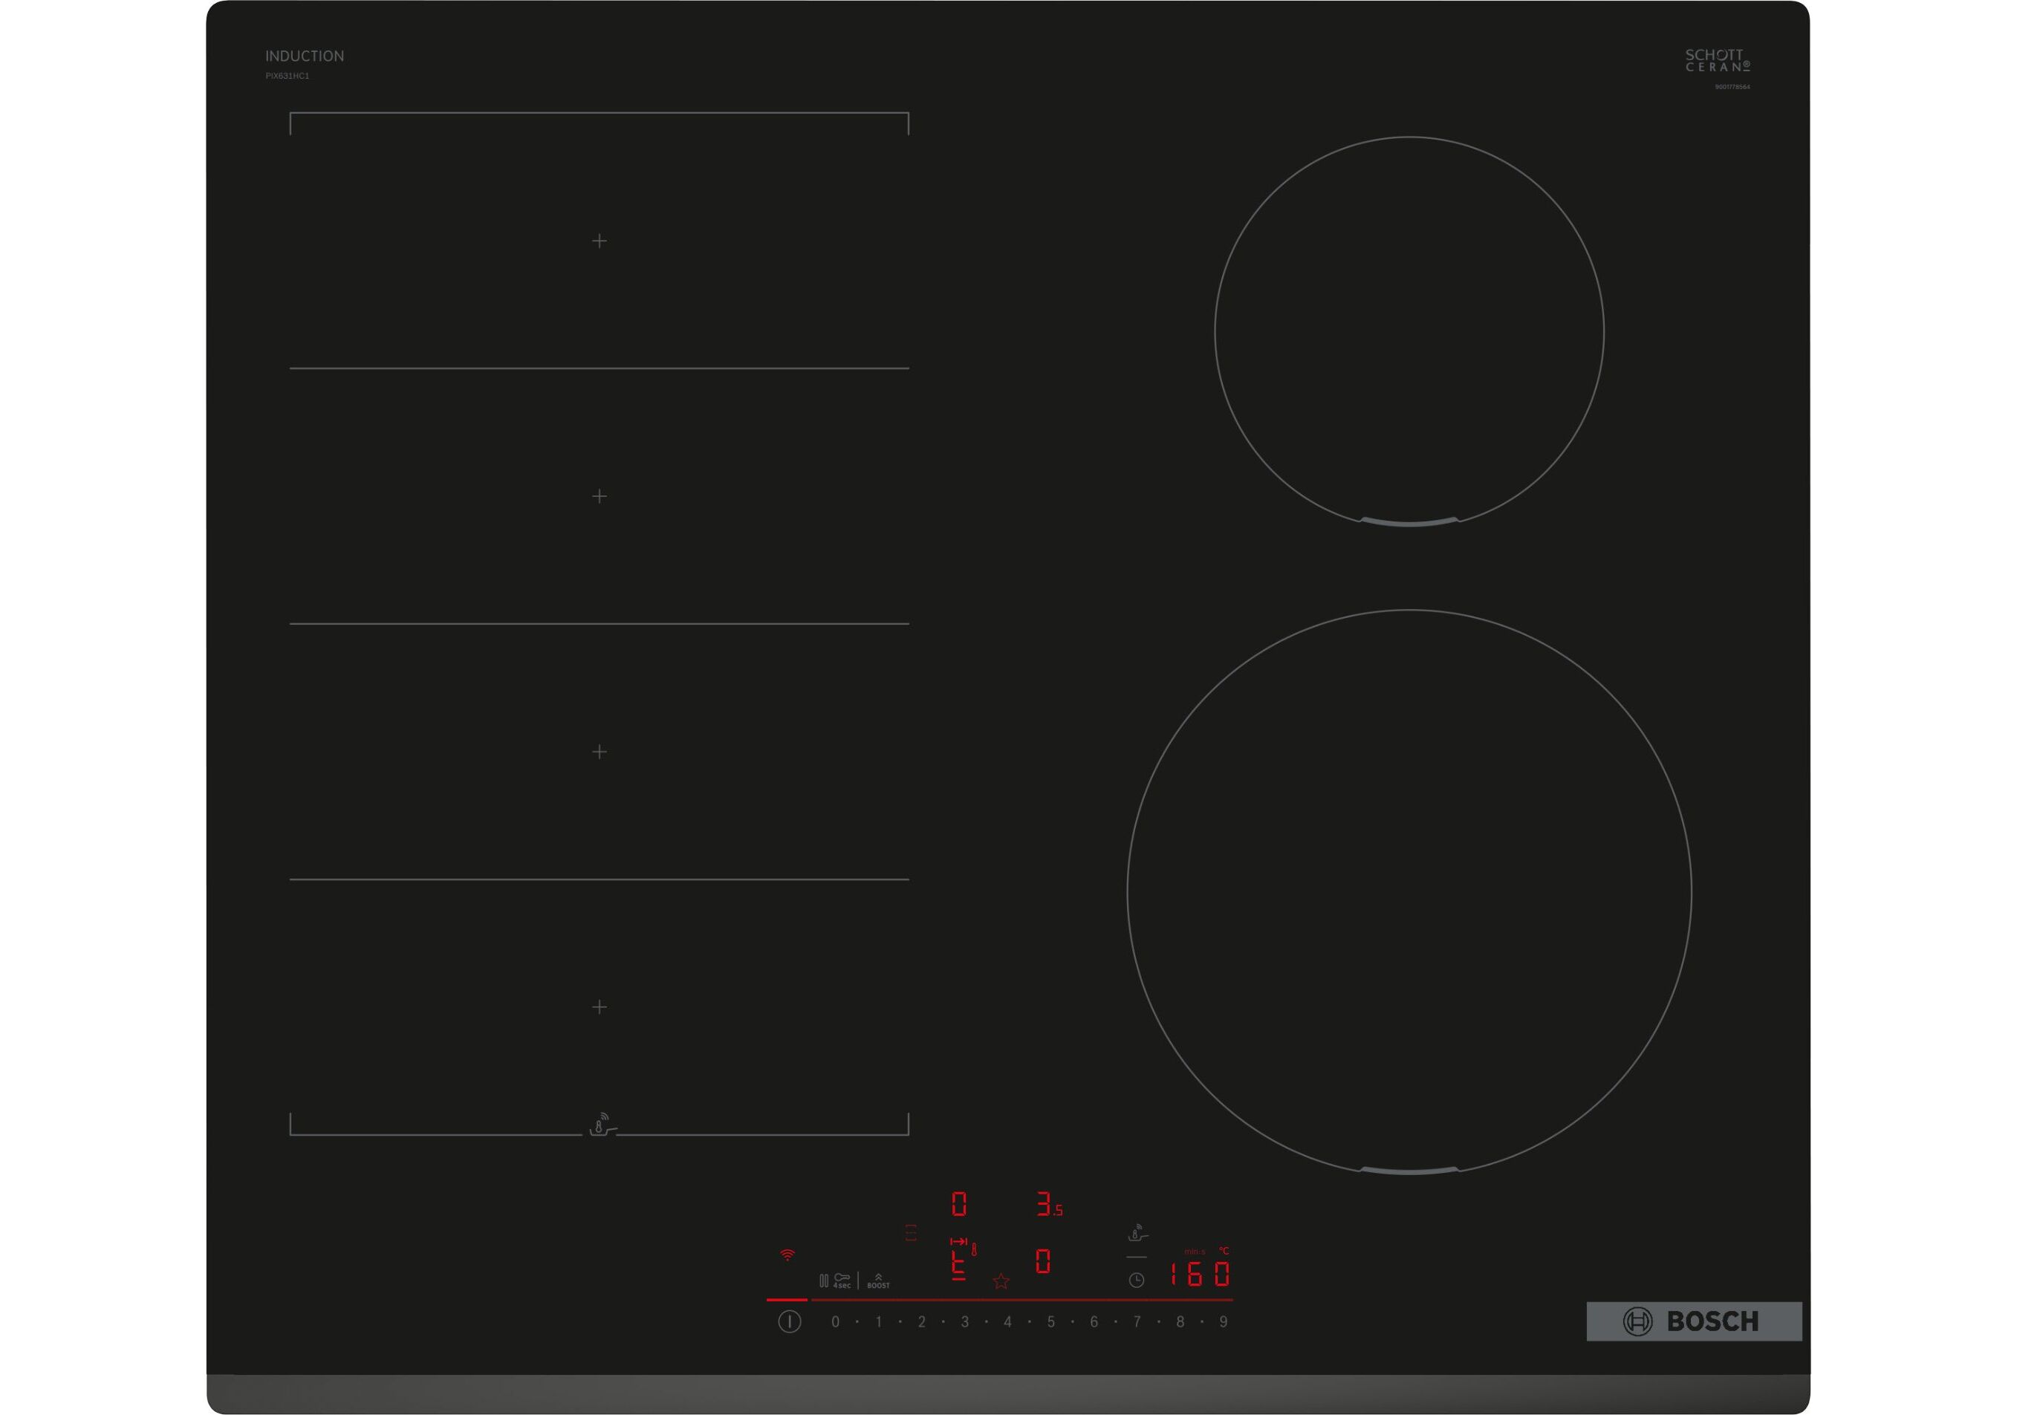Select the rear left zone 0 display
The width and height of the screenshot is (2017, 1415).
point(958,1204)
